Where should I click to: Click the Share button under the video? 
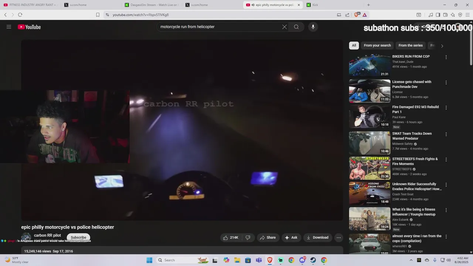[268, 238]
